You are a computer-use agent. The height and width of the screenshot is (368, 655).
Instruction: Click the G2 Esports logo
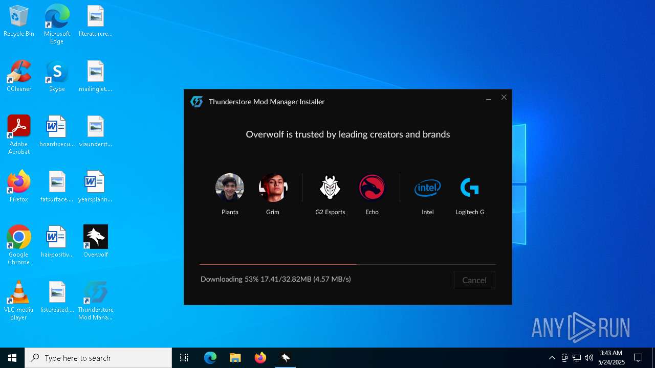[x=330, y=188]
